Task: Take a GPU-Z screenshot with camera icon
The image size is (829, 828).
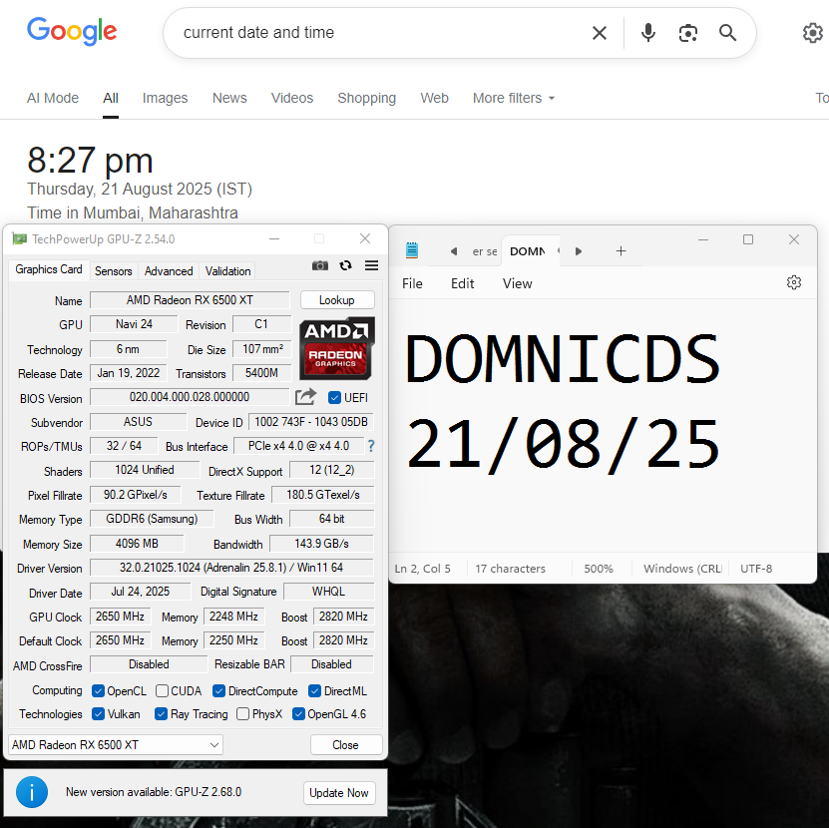Action: pyautogui.click(x=320, y=265)
